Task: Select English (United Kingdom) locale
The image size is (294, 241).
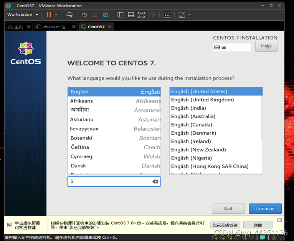Action: 216,100
